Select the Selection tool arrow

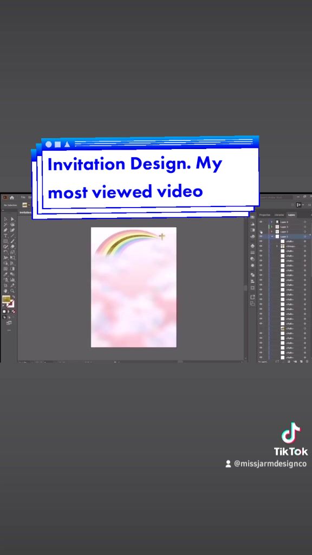pos(5,220)
